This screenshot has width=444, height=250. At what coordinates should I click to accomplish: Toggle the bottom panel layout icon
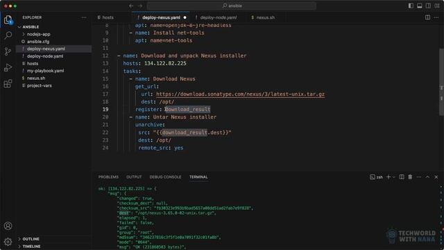(x=420, y=6)
